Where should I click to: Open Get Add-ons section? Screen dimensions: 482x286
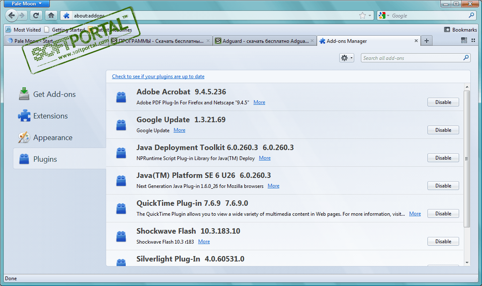tap(47, 94)
